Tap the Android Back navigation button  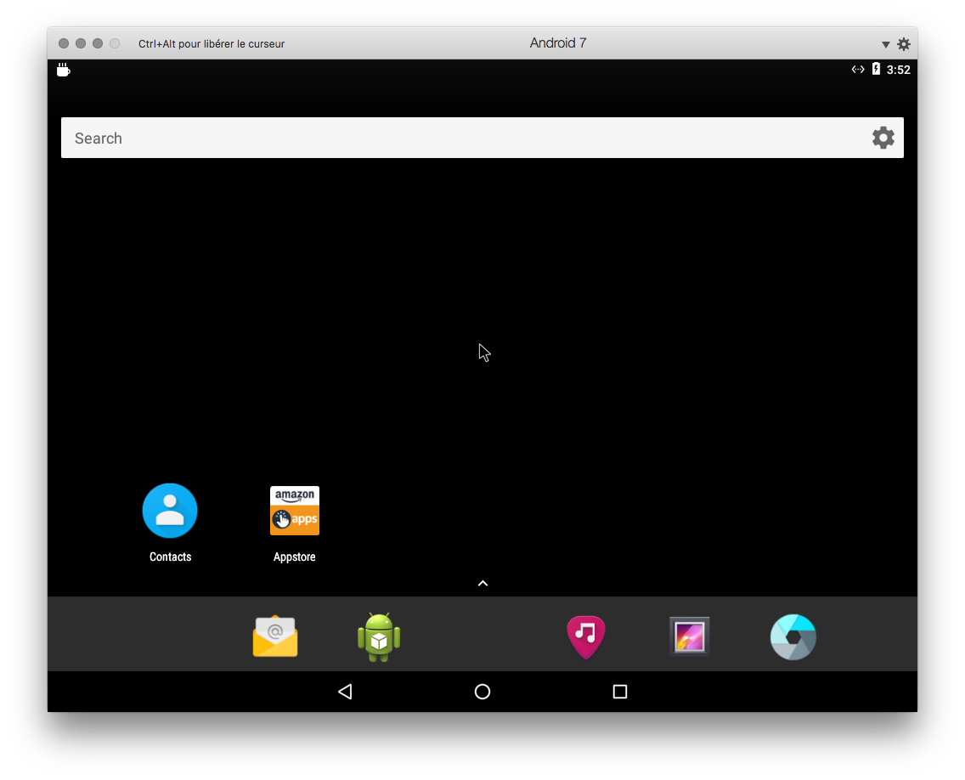pyautogui.click(x=345, y=692)
